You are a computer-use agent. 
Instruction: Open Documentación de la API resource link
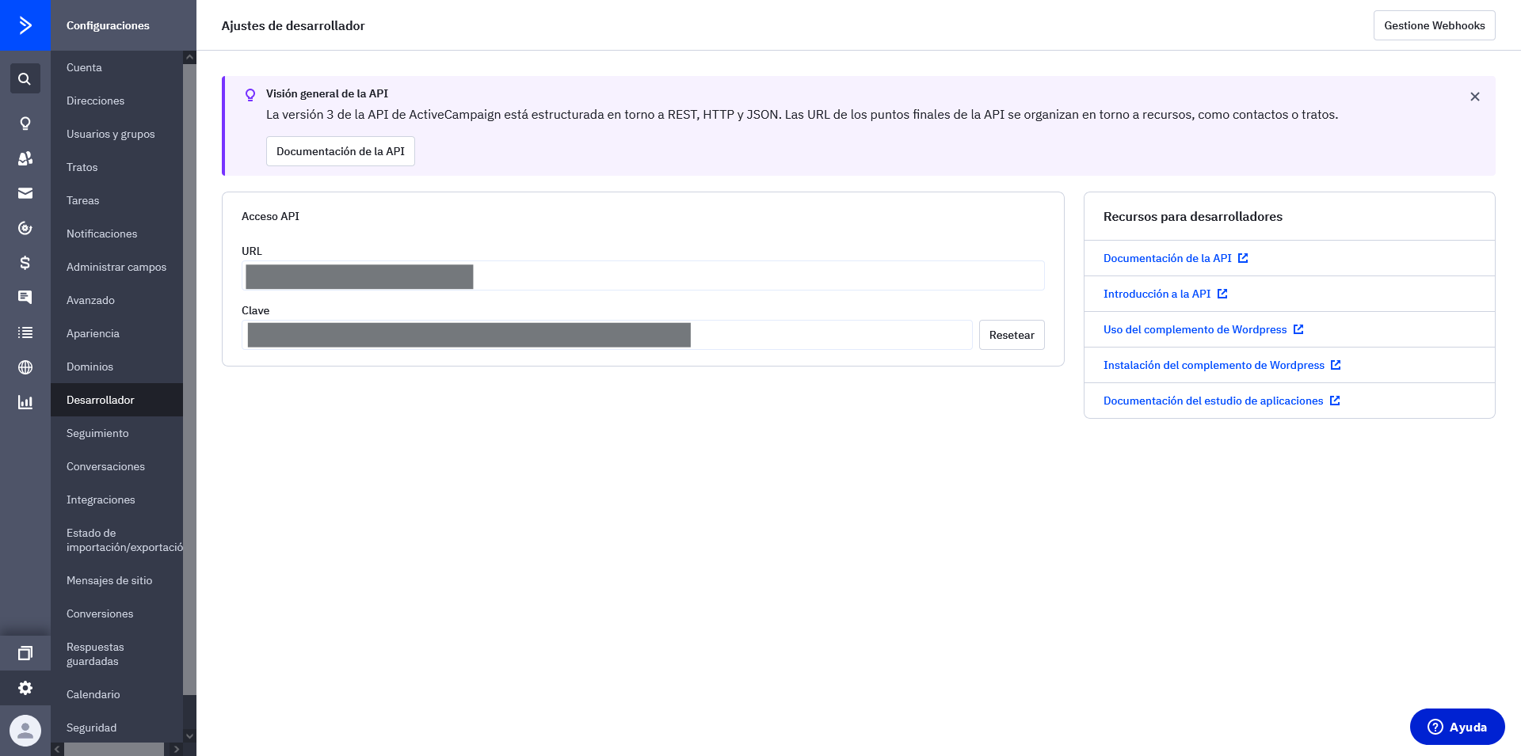click(1168, 258)
